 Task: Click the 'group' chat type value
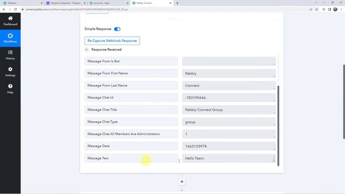(x=229, y=122)
